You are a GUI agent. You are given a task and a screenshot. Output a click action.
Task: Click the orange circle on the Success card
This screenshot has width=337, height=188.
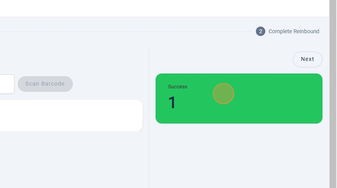click(x=223, y=94)
